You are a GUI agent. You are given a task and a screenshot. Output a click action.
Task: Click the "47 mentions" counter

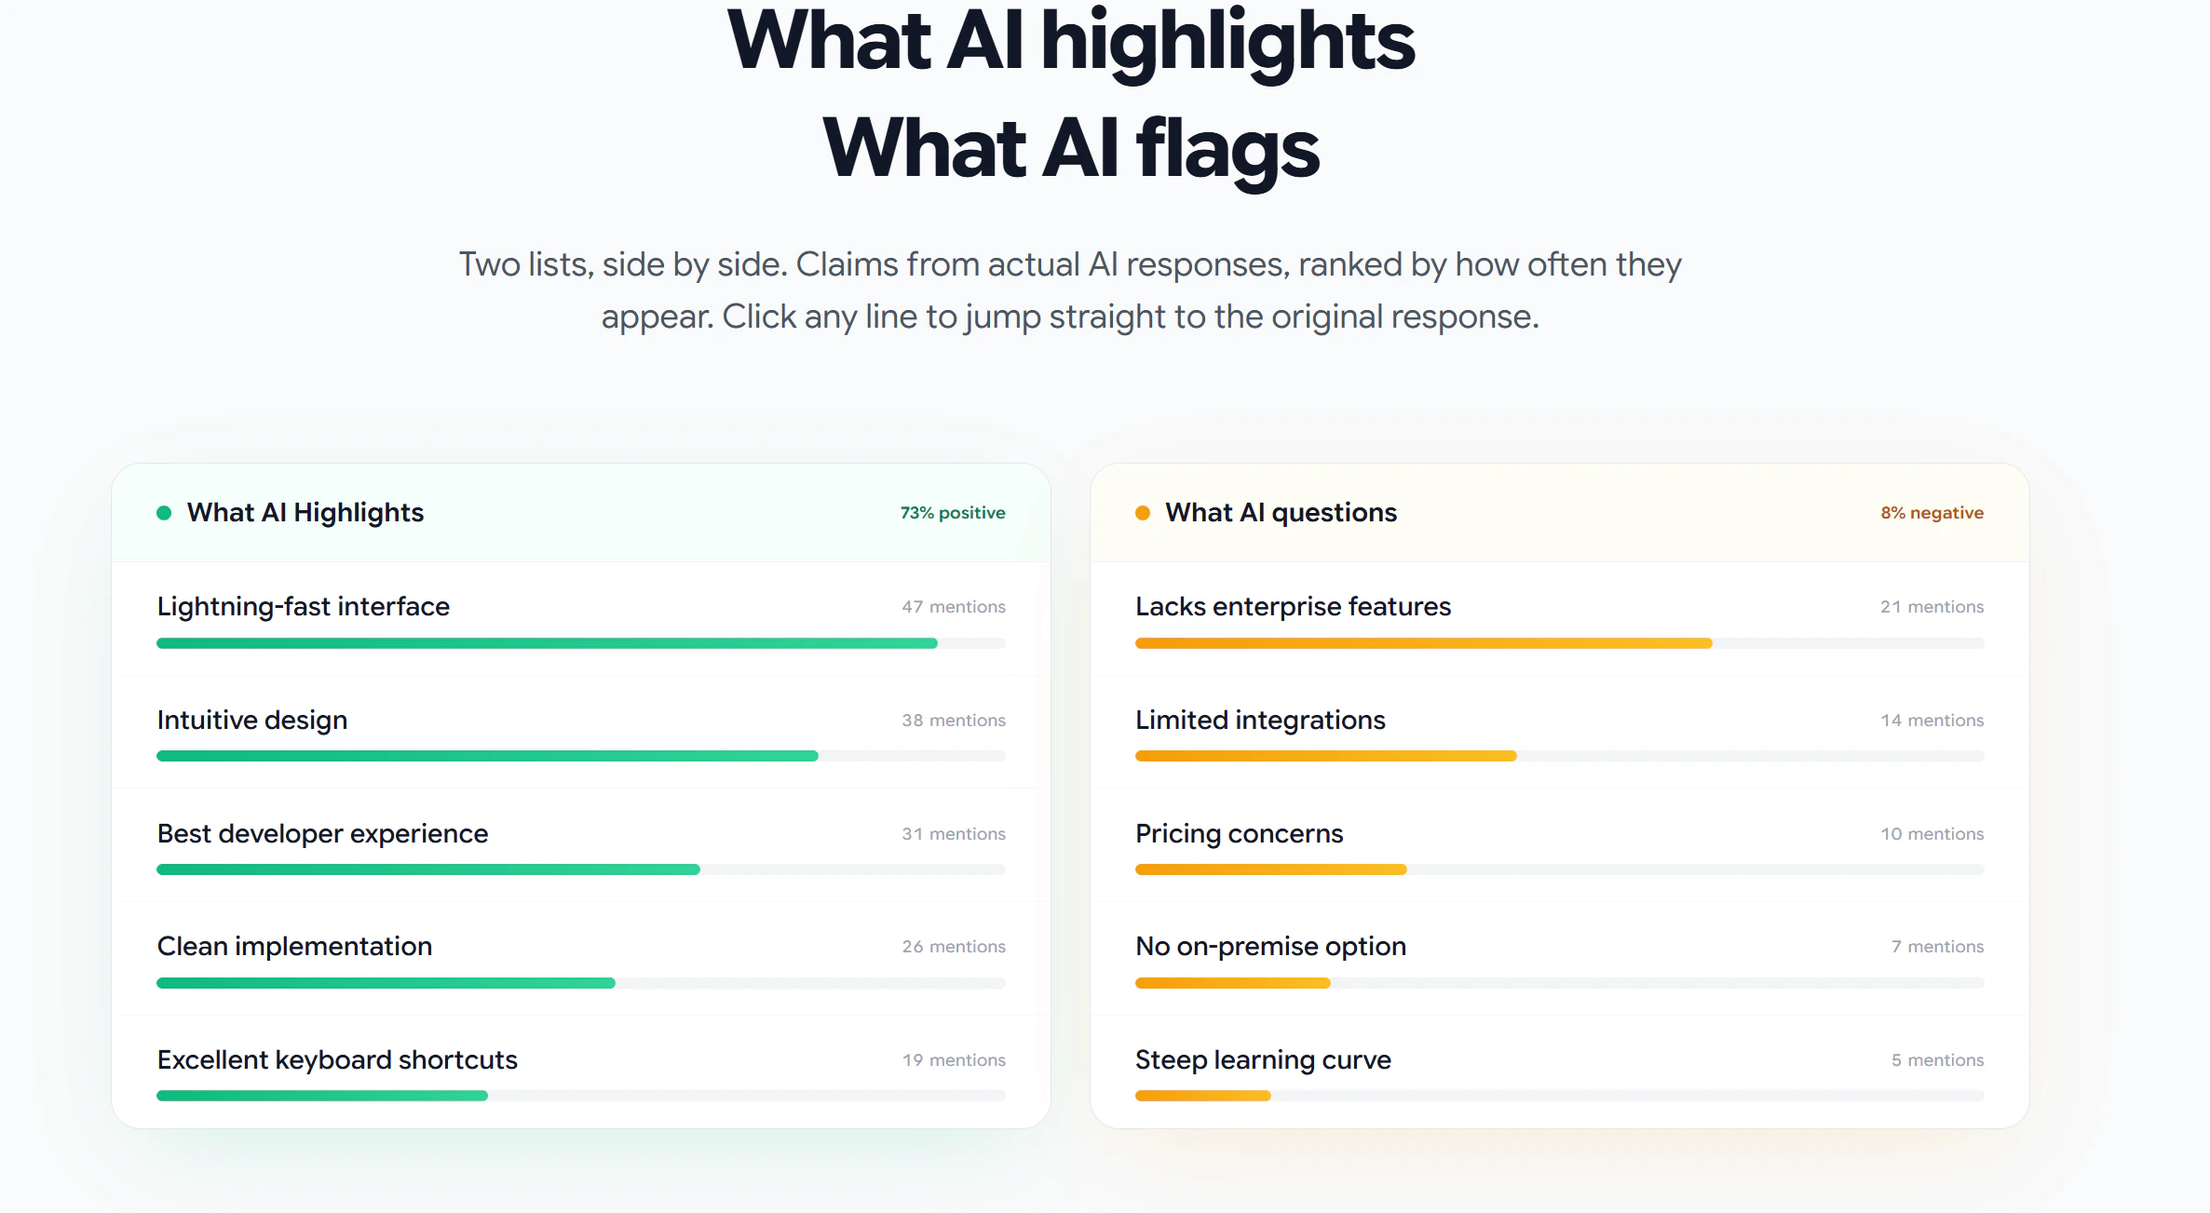[952, 606]
